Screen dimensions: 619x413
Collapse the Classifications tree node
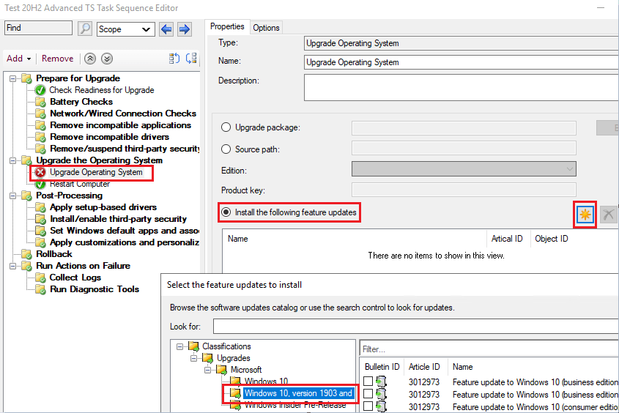(x=179, y=346)
